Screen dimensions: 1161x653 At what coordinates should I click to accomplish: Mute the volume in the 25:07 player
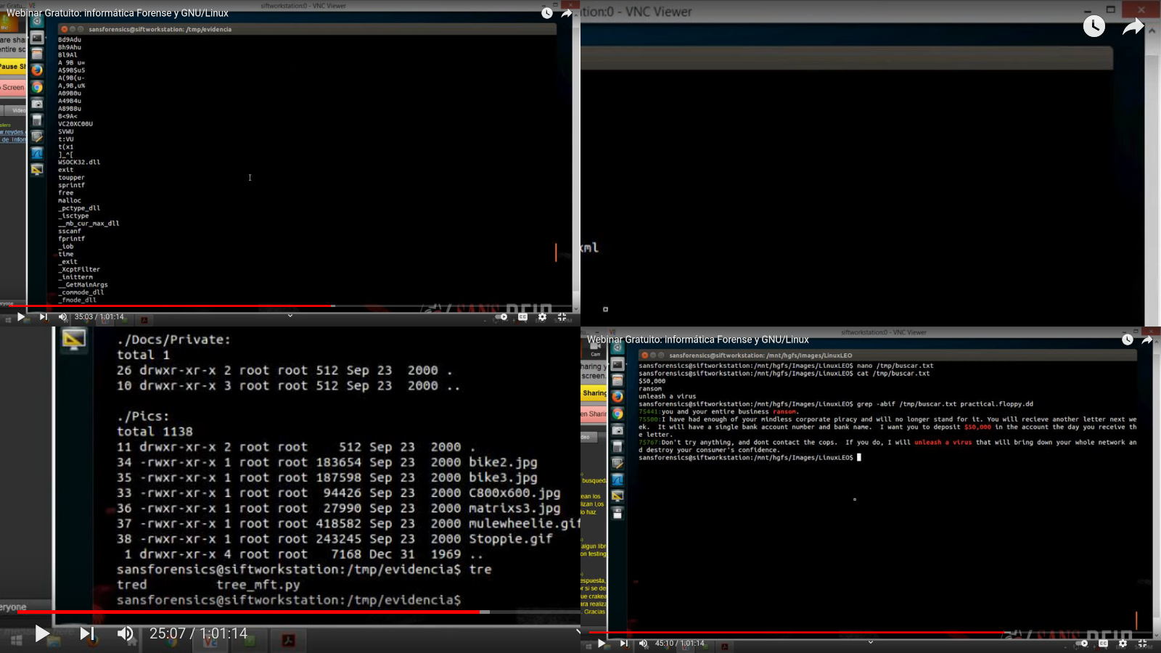coord(126,633)
